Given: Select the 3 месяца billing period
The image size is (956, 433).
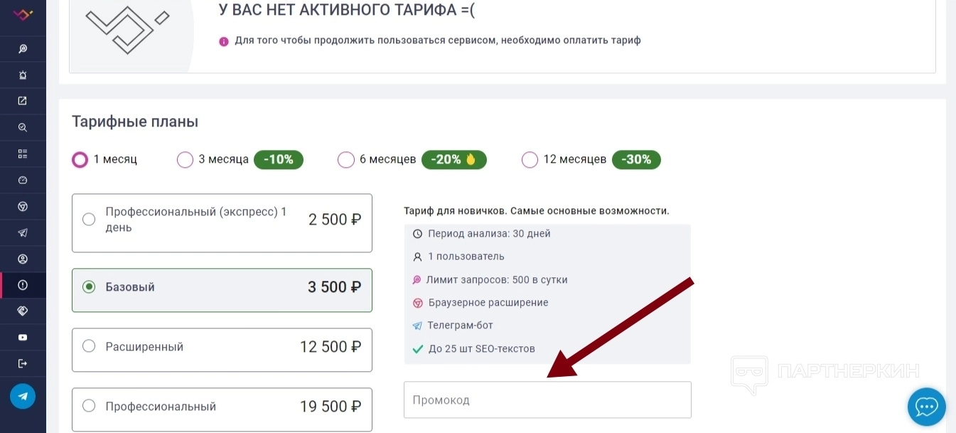Looking at the screenshot, I should (185, 160).
